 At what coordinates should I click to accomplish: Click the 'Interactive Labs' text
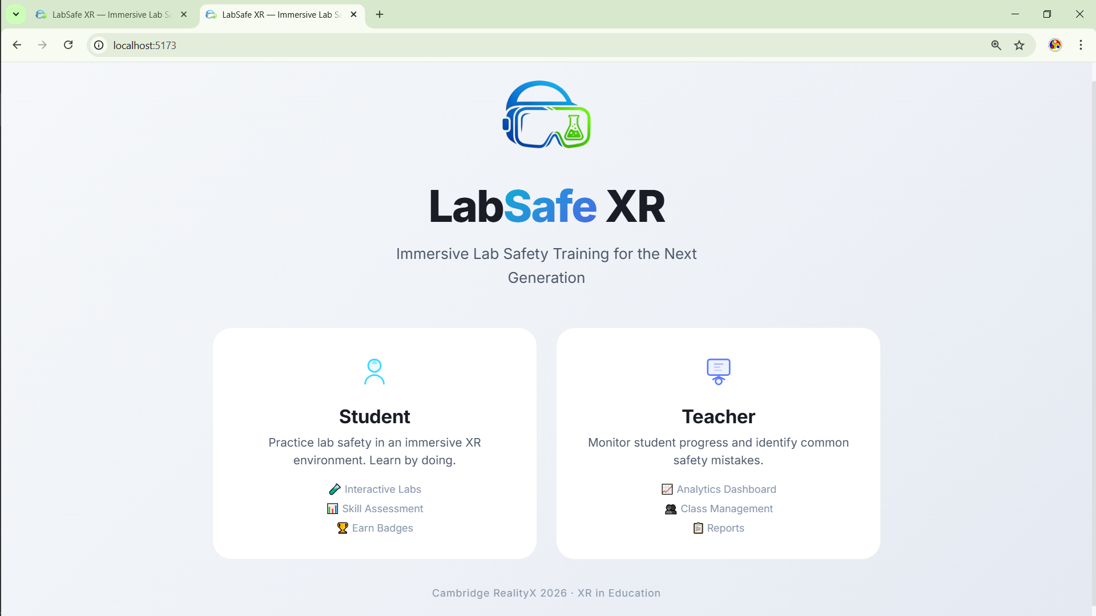382,489
